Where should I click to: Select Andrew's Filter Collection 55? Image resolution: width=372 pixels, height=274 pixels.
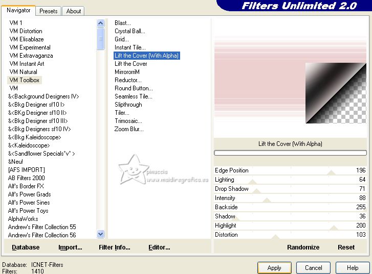42,227
